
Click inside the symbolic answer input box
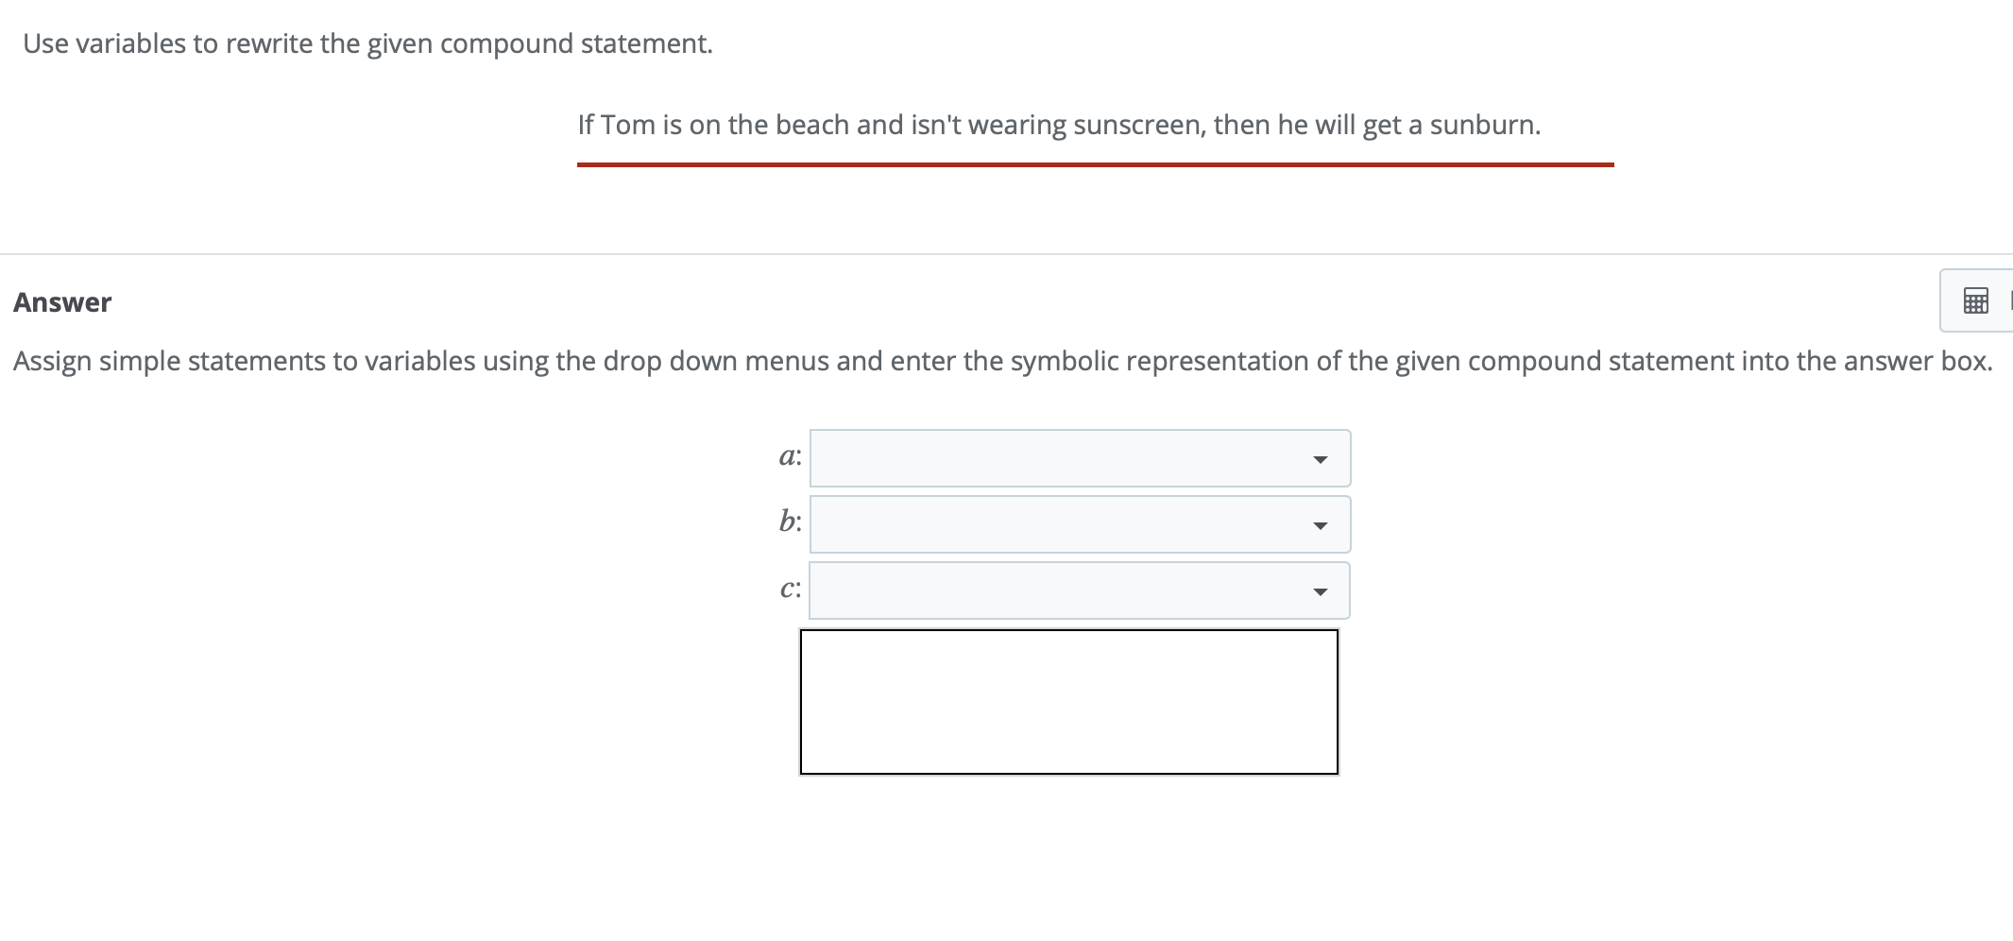1067,701
